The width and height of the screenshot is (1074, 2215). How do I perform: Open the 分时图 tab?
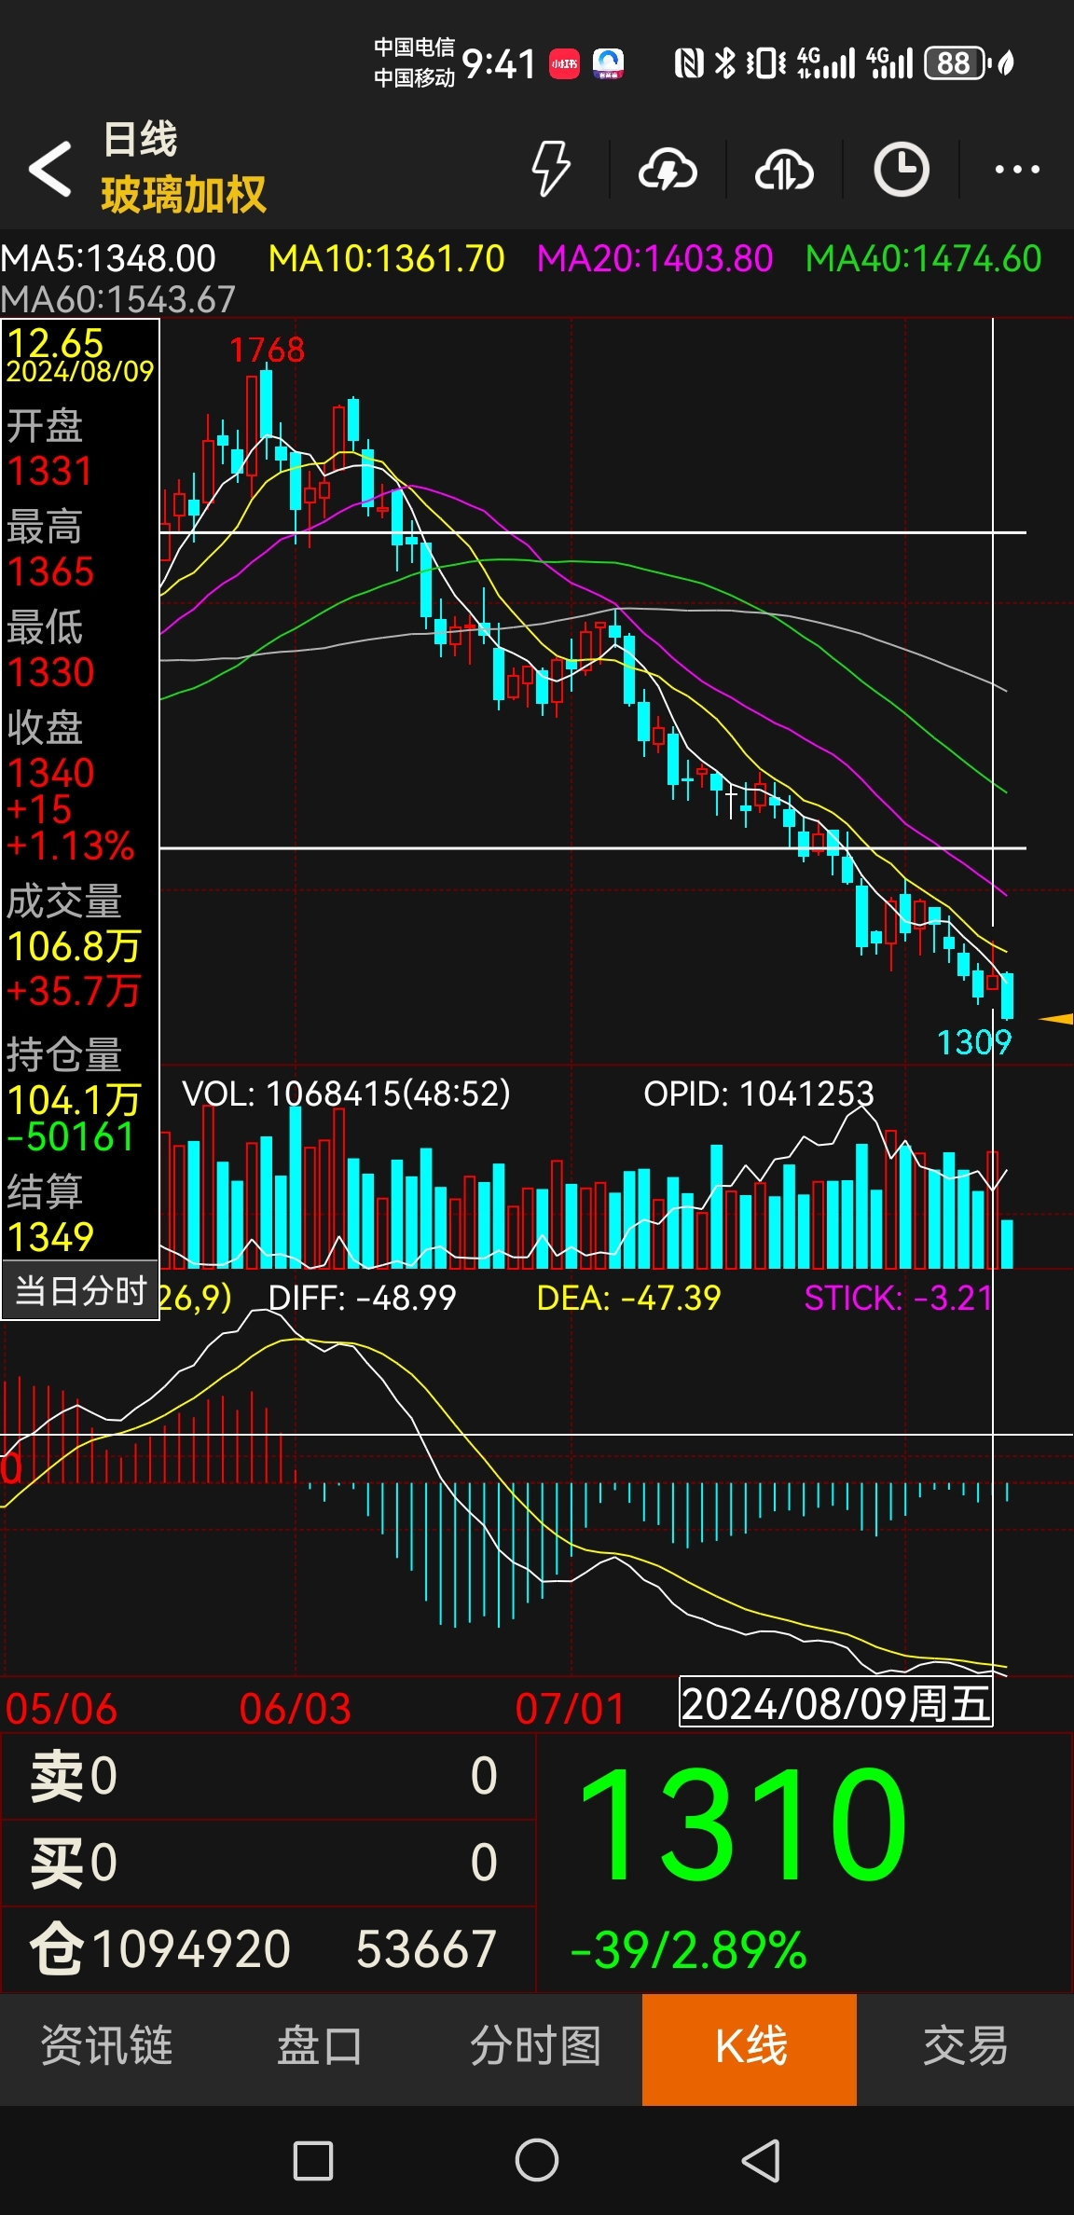coord(536,2047)
